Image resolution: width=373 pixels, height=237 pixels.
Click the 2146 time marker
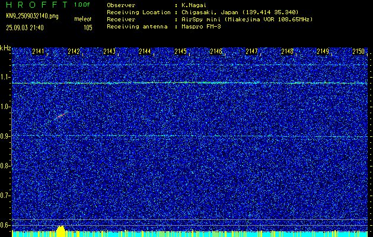216,52
